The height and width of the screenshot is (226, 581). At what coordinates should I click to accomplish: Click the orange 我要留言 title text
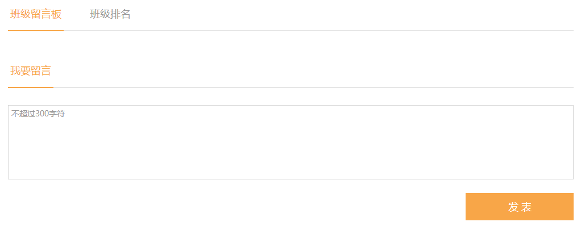30,70
